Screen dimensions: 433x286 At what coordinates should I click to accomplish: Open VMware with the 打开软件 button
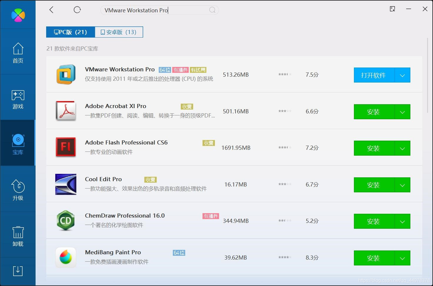374,75
